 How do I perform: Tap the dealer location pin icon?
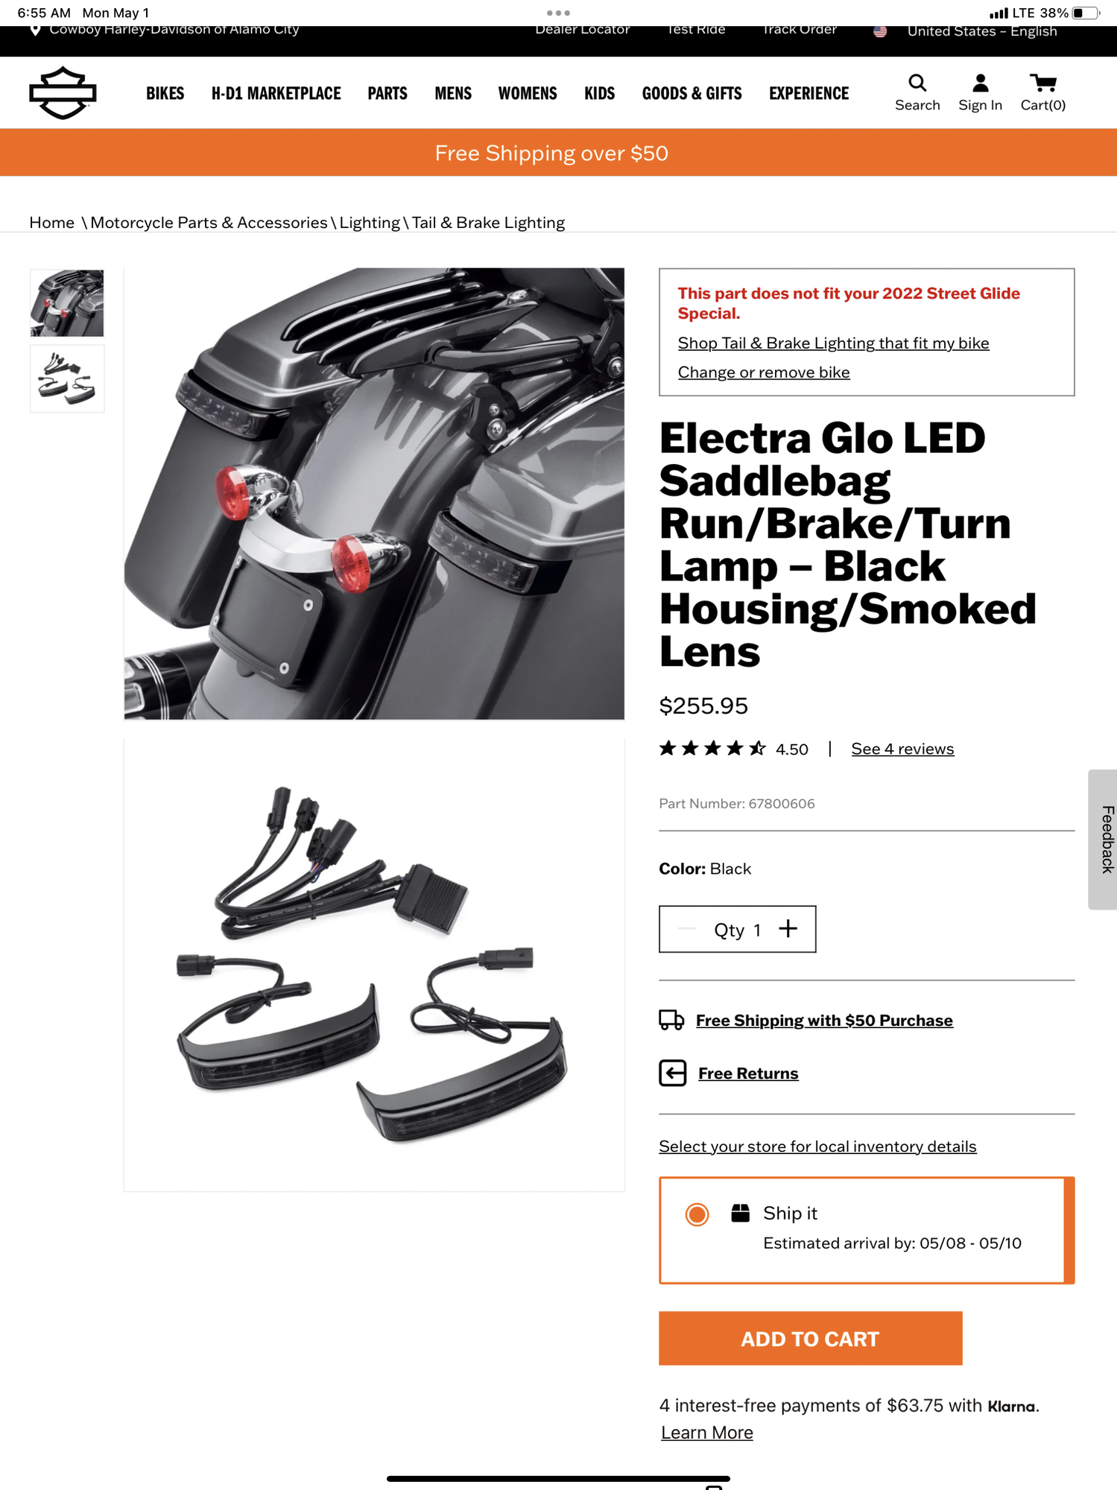(35, 31)
